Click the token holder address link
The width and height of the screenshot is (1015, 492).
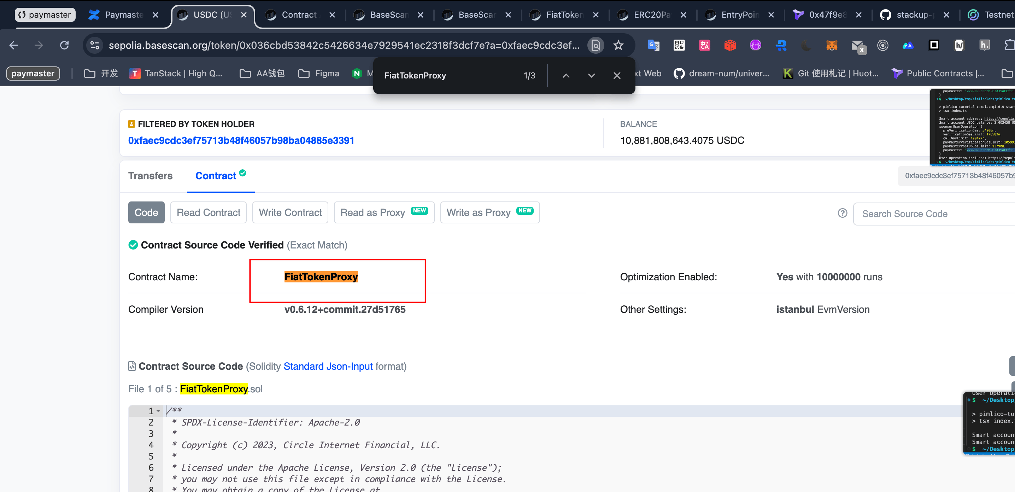coord(241,141)
